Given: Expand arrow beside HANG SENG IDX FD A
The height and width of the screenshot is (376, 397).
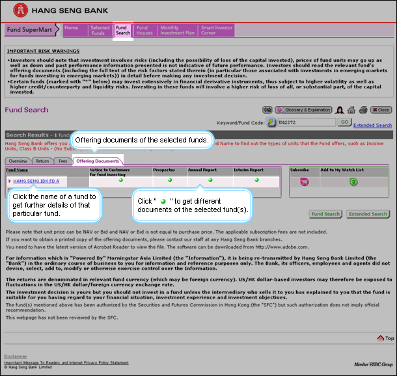Looking at the screenshot, I should (x=10, y=181).
